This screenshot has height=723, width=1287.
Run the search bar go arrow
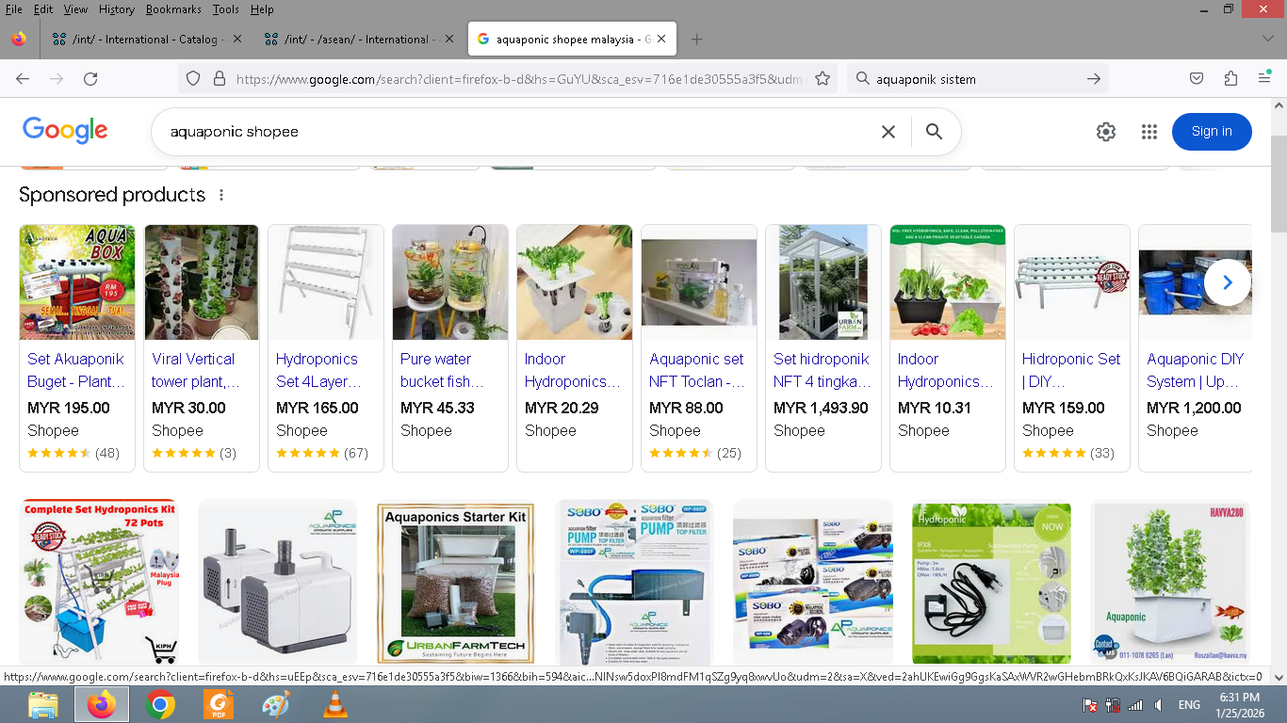pyautogui.click(x=1093, y=79)
